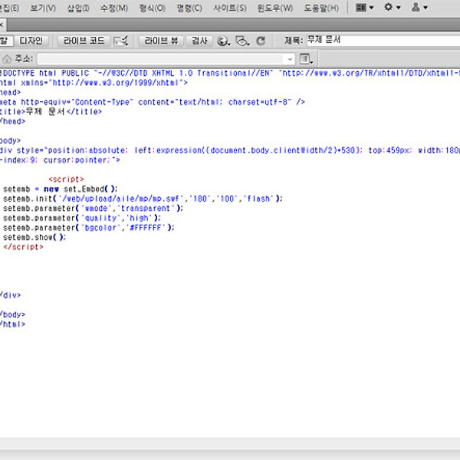Open the view options icon after address bar
The image size is (460, 460).
click(x=306, y=59)
